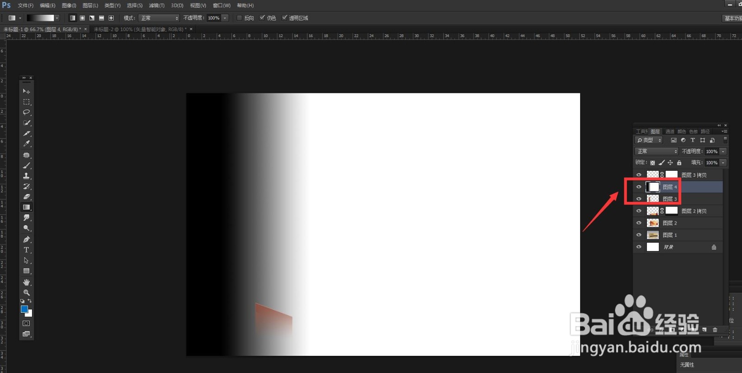Select the Rectangle shape tool
This screenshot has width=742, height=373.
26,271
